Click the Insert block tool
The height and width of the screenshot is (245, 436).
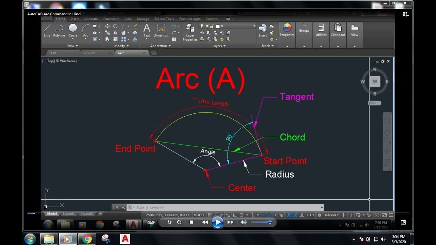[263, 30]
